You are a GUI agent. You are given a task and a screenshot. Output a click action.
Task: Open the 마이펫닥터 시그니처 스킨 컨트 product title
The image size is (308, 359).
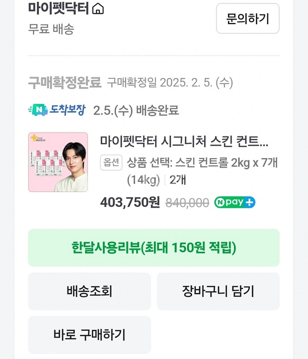coord(184,142)
